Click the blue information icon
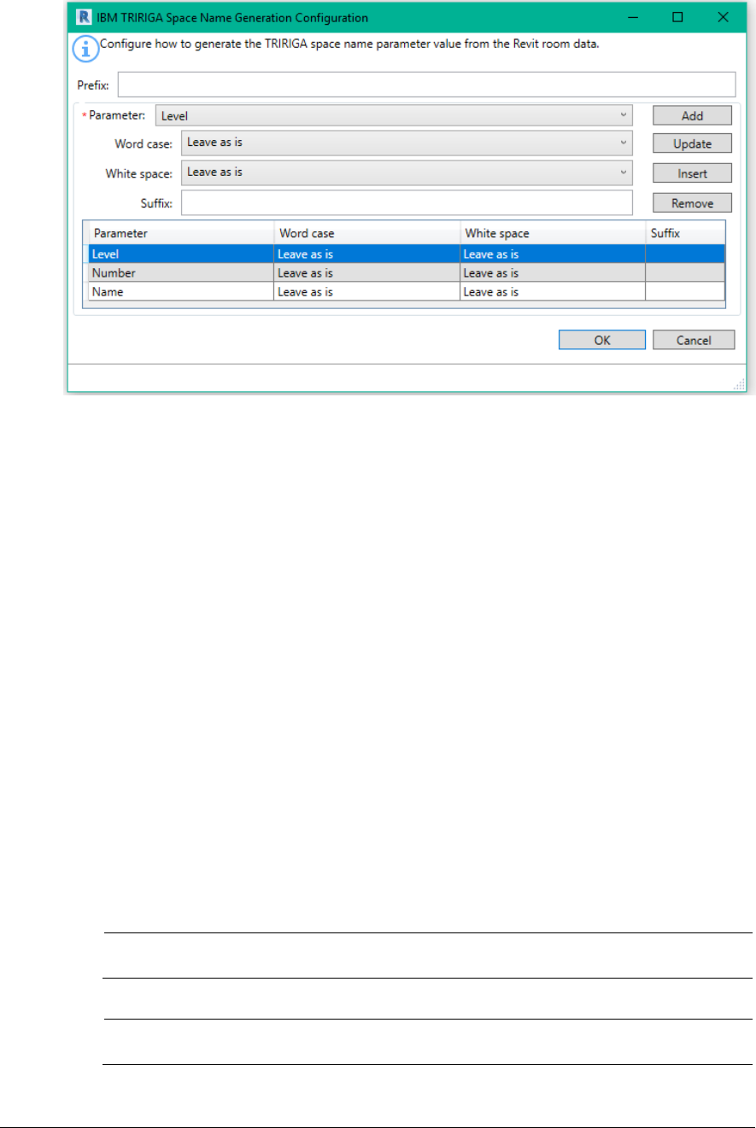756x1128 pixels. tap(85, 50)
